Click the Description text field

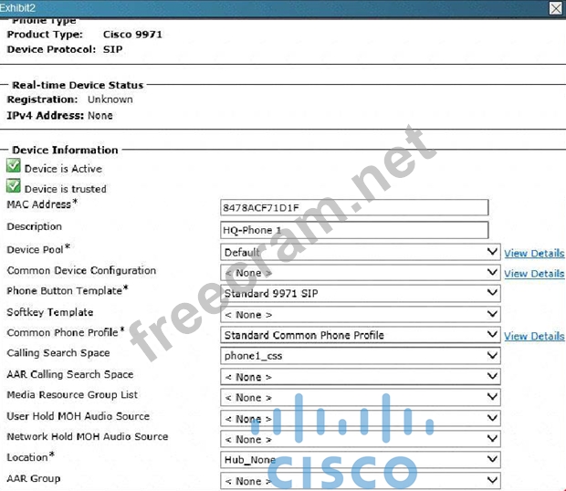[354, 230]
